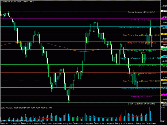This screenshot has width=167, height=125.
Task: Select the 'Top of Trading Range 5/8' label
Action: [x=141, y=50]
